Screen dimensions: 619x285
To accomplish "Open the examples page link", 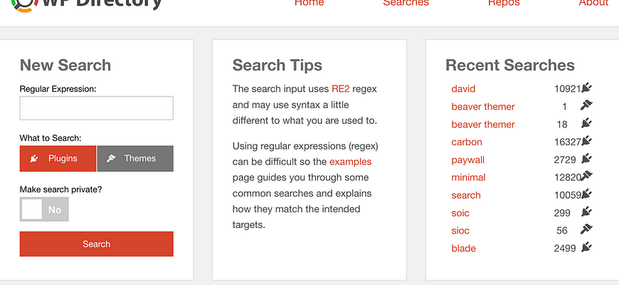I will click(351, 162).
